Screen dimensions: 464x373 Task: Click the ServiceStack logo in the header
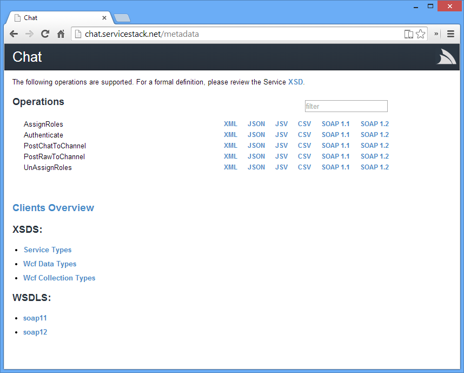coord(446,57)
